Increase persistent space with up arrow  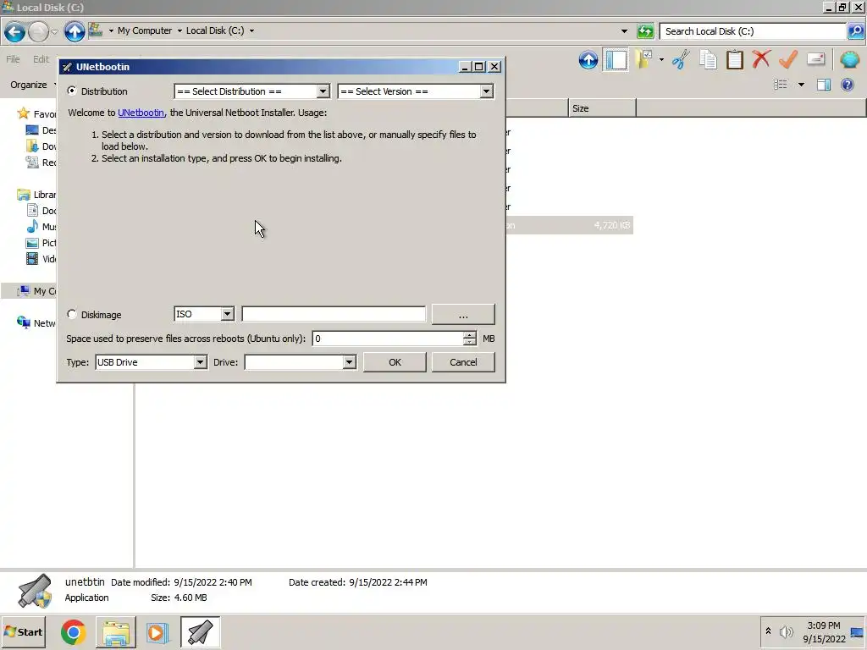(469, 334)
